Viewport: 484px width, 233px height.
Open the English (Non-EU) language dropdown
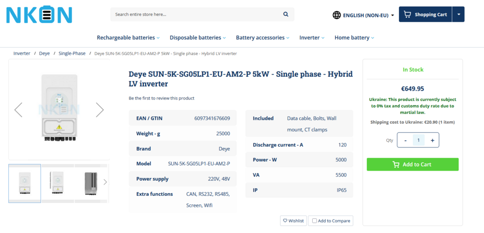(x=368, y=15)
